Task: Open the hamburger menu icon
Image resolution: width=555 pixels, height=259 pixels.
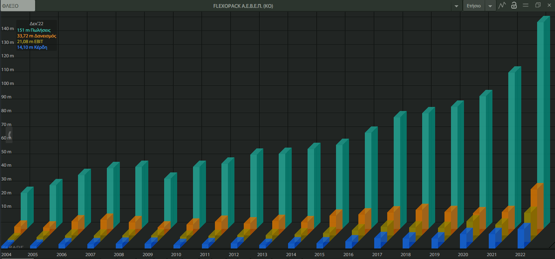Action: tap(525, 6)
